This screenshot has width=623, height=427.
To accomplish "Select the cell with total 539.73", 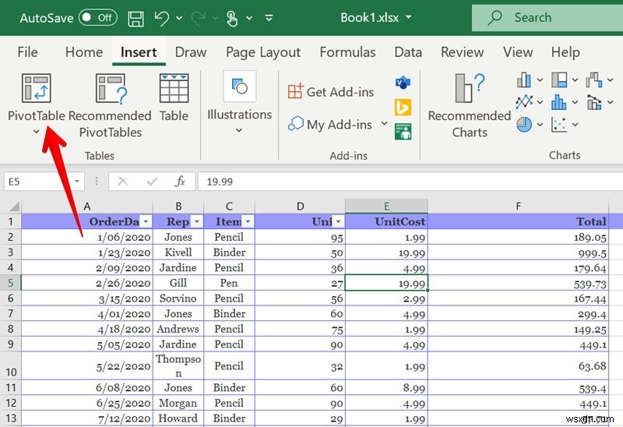I will click(x=518, y=283).
